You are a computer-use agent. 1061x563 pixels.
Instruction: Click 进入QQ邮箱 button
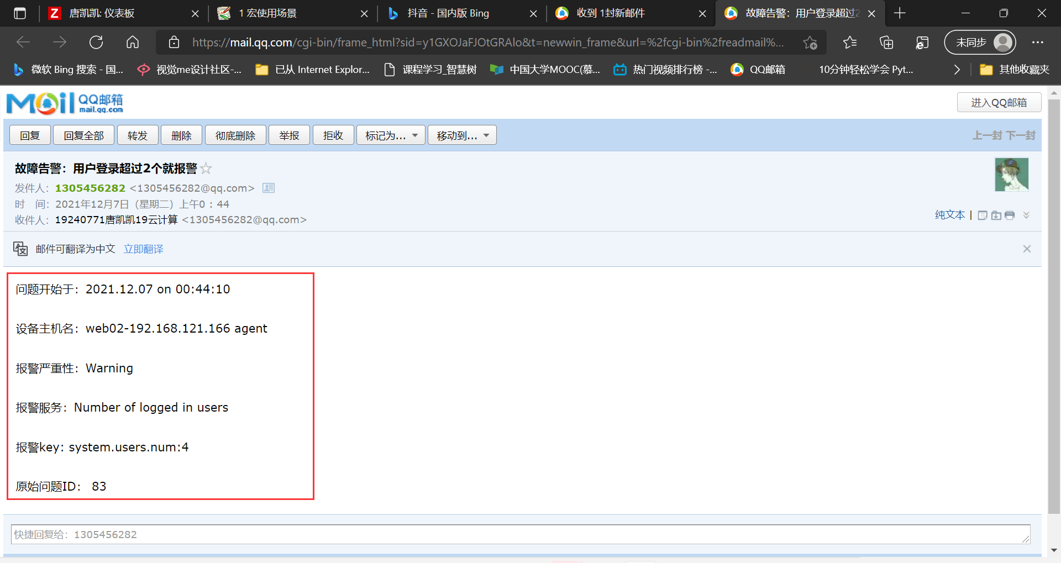[999, 103]
